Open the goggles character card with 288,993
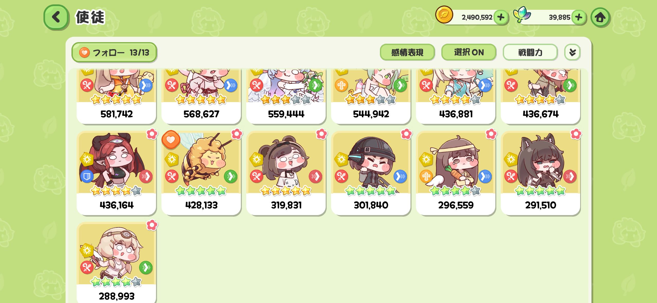Screen dimensions: 657x303 [x=116, y=263]
